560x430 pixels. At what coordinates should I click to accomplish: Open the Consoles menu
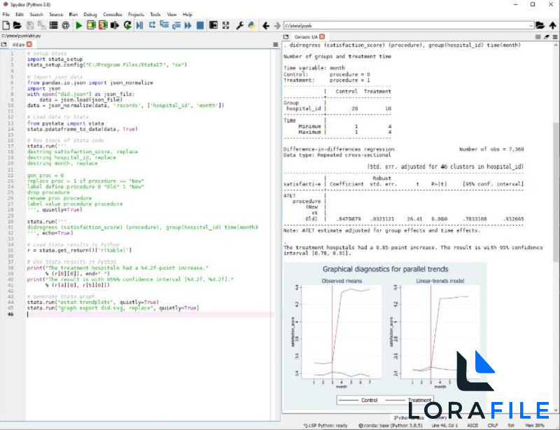113,15
